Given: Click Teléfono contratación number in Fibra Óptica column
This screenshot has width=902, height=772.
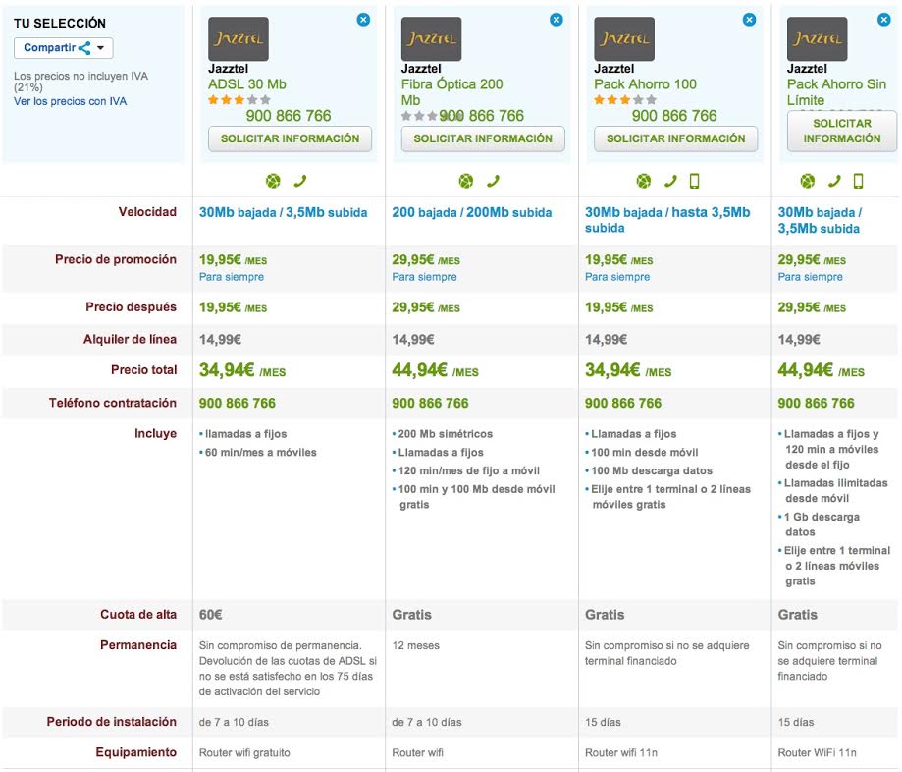Looking at the screenshot, I should pyautogui.click(x=430, y=403).
